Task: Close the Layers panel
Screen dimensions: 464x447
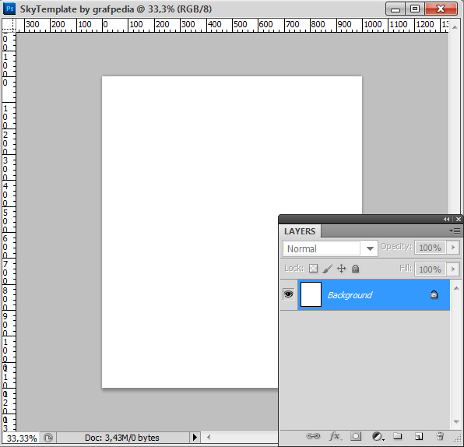Action: 459,219
